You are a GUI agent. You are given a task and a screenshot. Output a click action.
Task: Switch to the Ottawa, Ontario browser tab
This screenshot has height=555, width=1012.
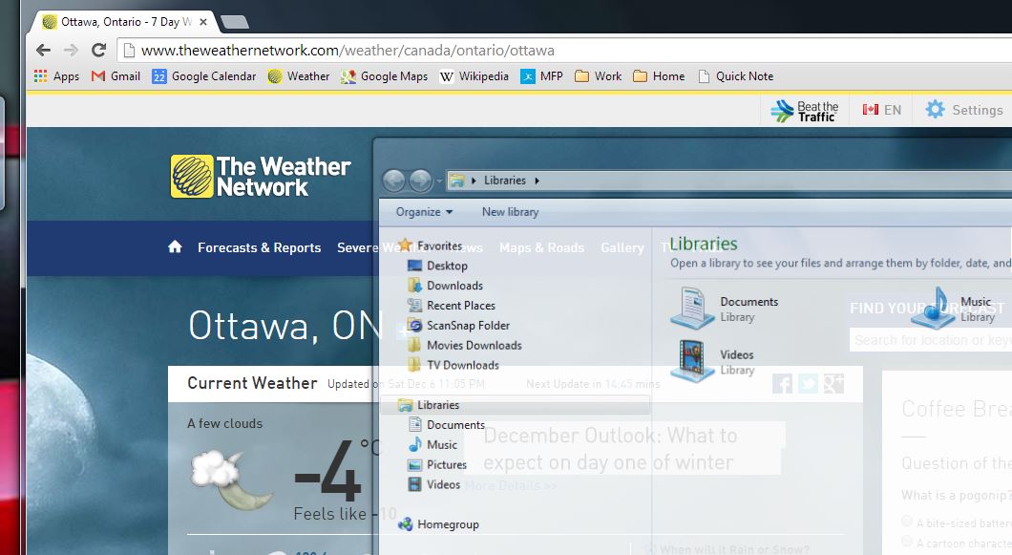124,22
